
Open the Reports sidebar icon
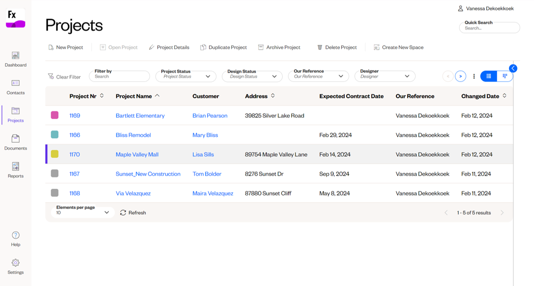[16, 166]
